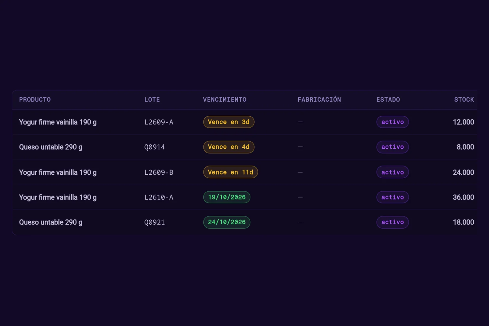Select the 'Vence en 11d' badge
489x326 pixels.
(230, 172)
